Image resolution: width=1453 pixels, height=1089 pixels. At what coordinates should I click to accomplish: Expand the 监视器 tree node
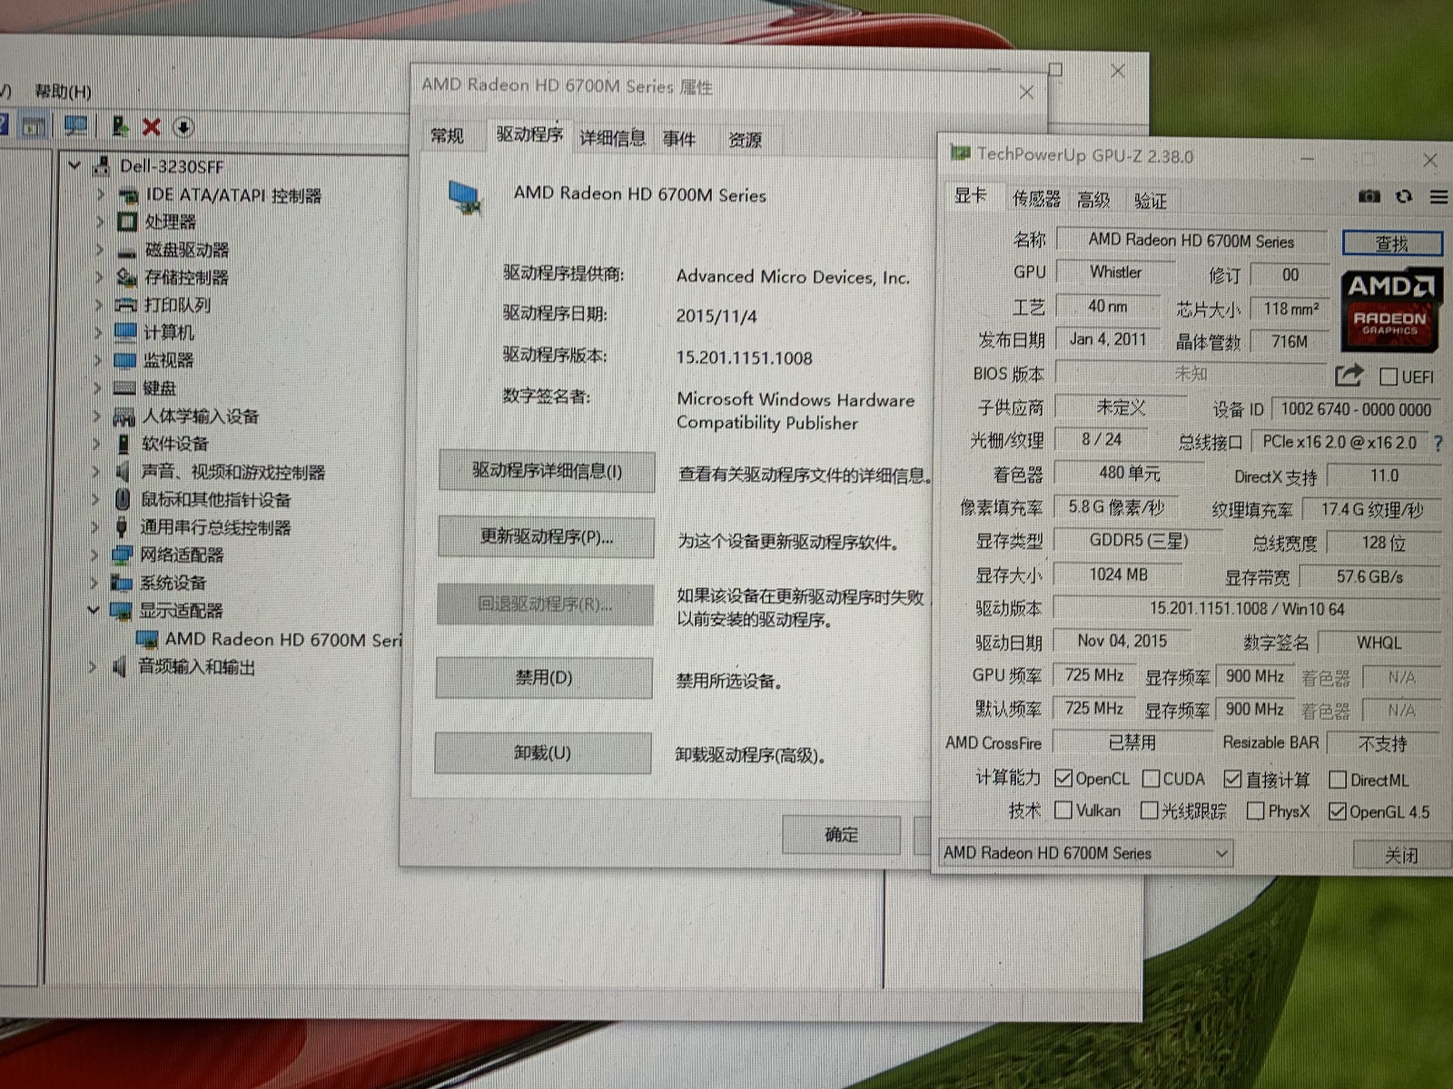click(98, 360)
